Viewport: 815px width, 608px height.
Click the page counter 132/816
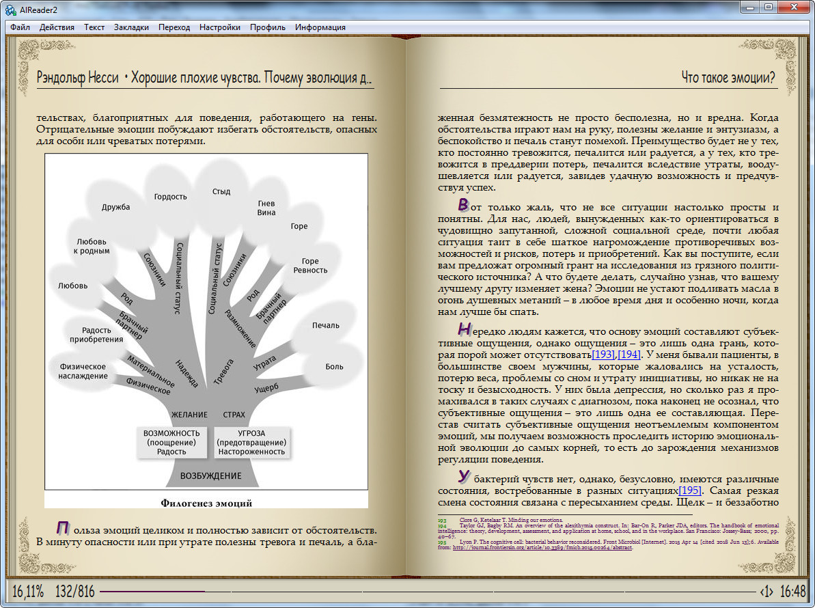click(x=75, y=592)
